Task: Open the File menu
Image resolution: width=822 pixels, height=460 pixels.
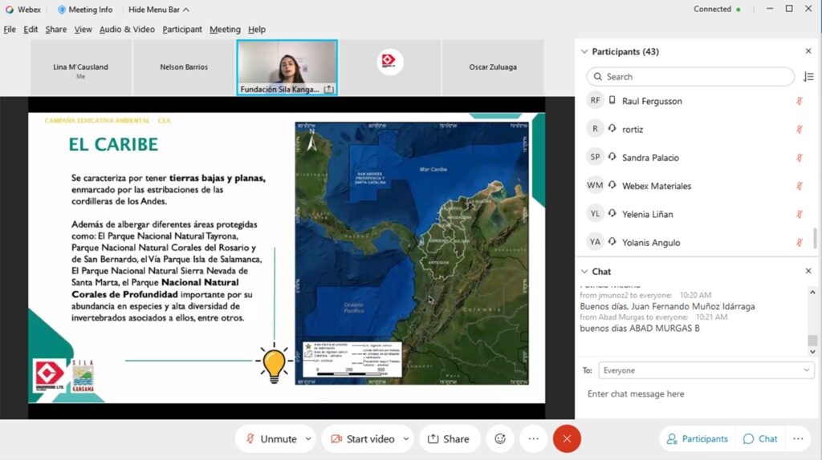Action: tap(10, 30)
